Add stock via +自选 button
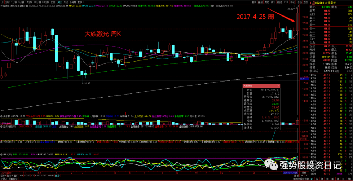 [x=299, y=2]
